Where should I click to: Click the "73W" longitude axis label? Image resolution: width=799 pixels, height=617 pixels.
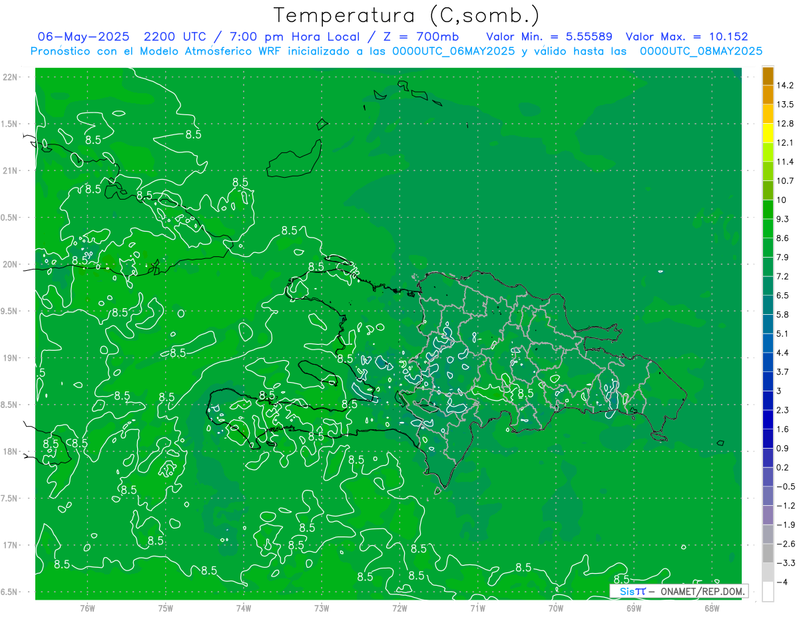point(322,608)
